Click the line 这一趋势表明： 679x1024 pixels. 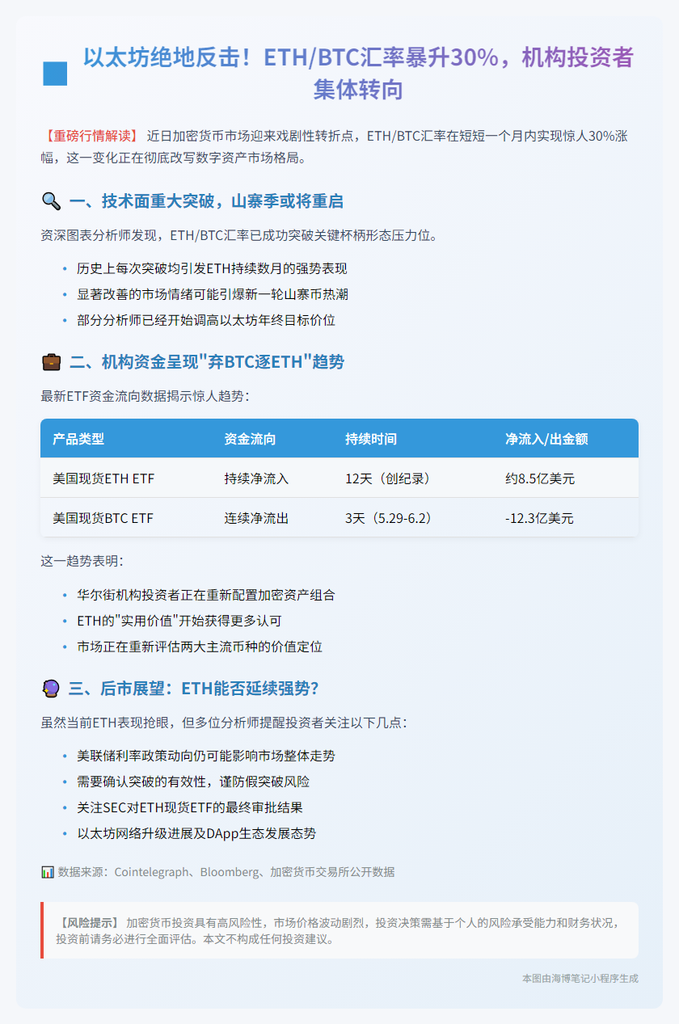tap(82, 560)
